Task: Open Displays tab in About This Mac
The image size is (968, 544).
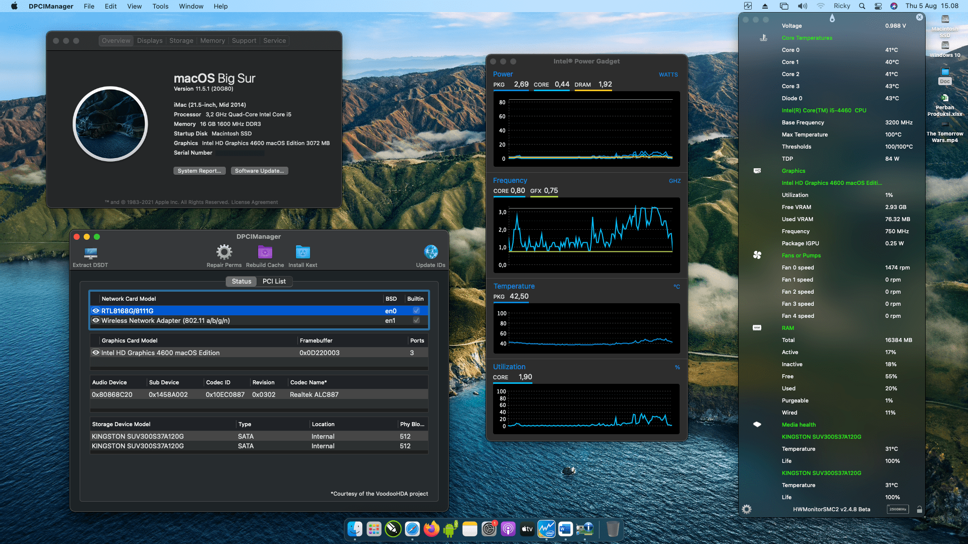Action: 150,40
